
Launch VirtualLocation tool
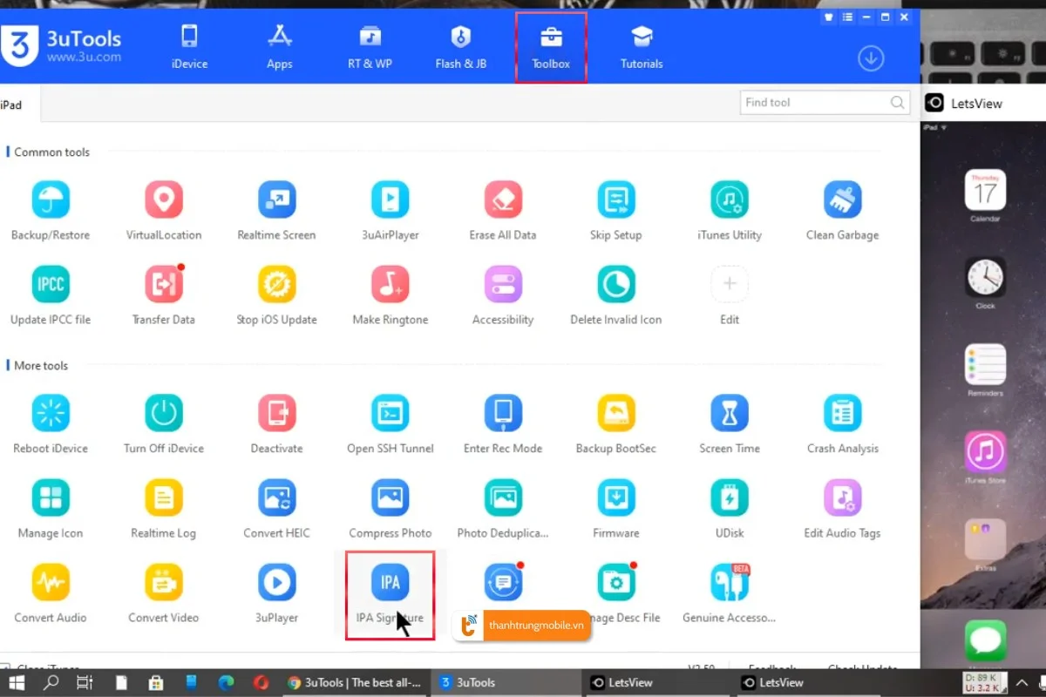point(164,200)
